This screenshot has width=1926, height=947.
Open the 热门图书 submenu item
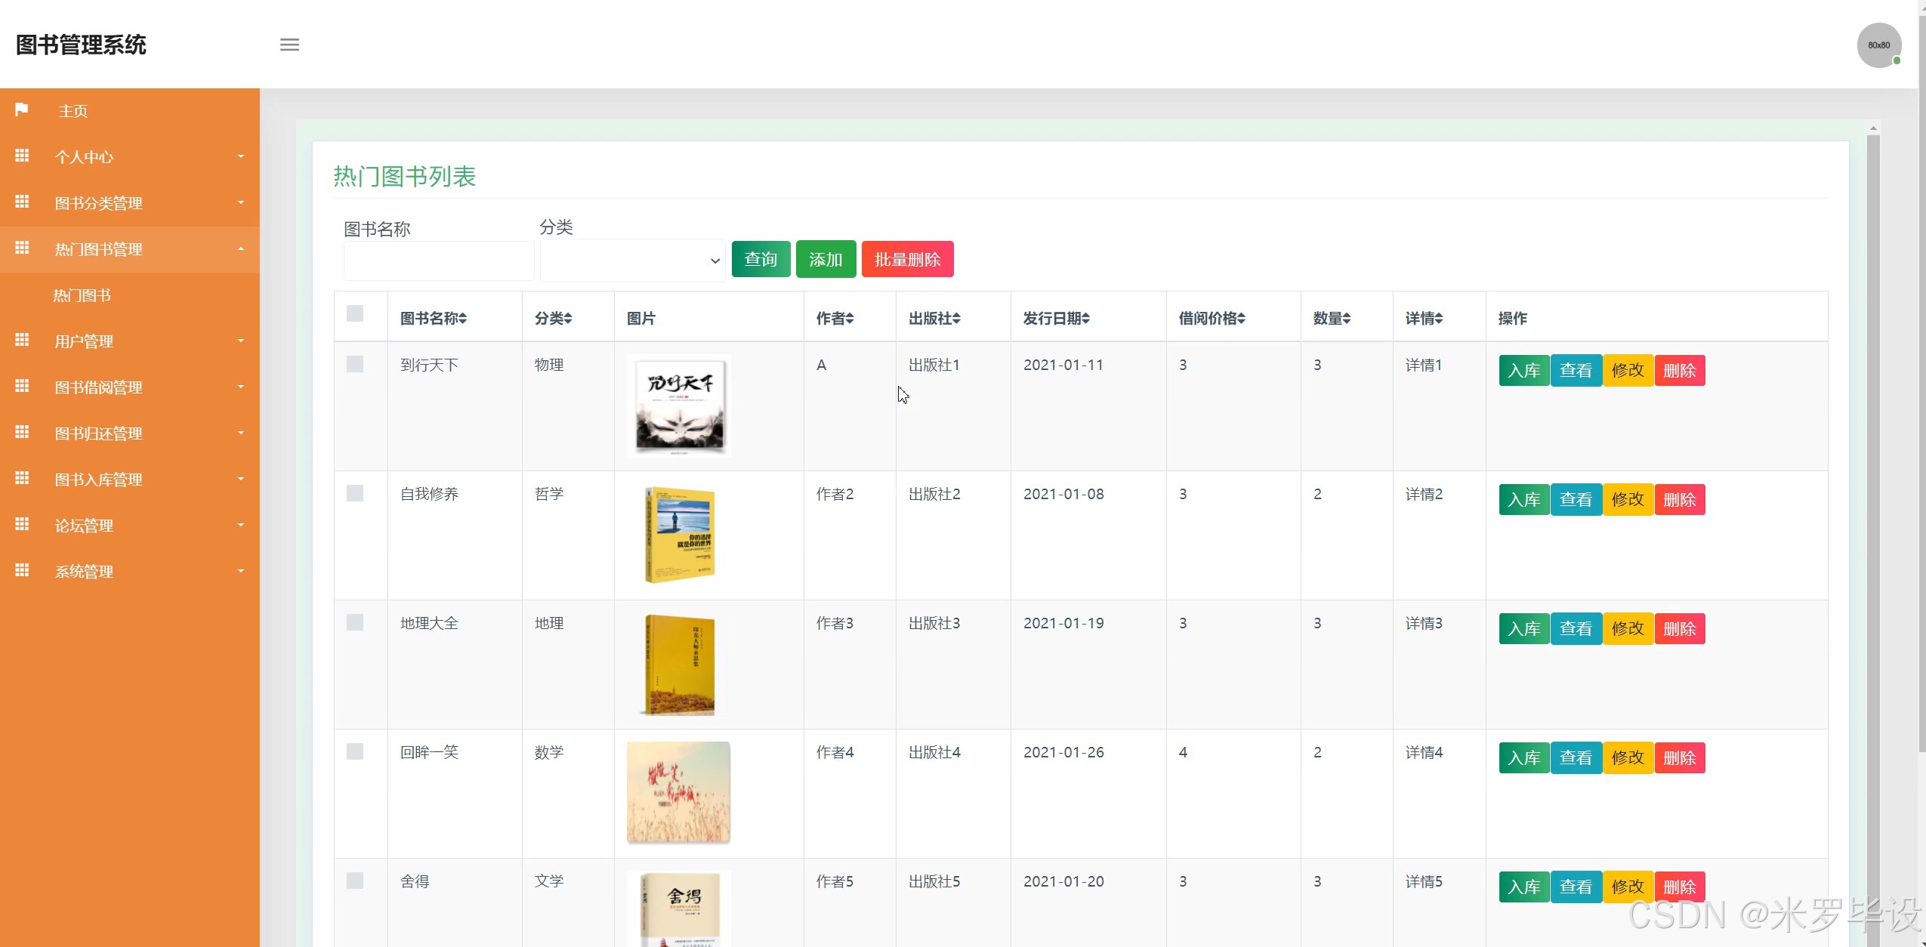[82, 295]
